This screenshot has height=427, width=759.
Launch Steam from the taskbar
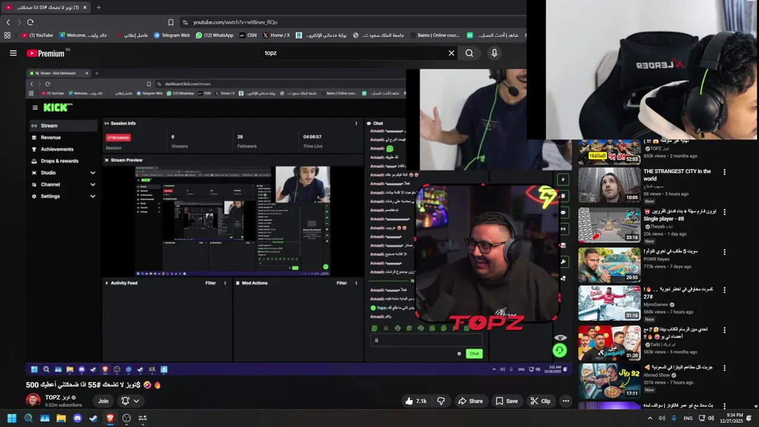tap(94, 418)
